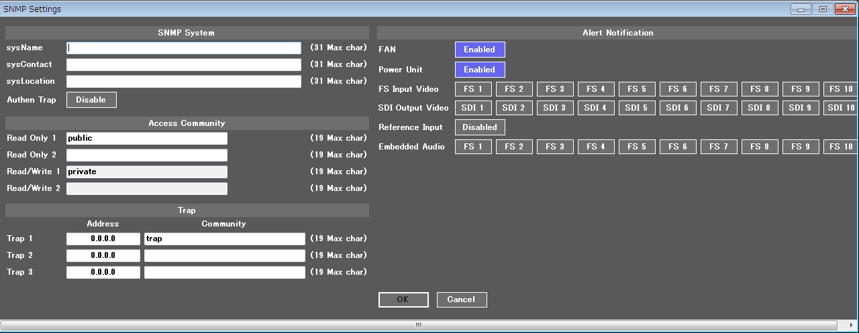Viewport: 859px width, 333px height.
Task: Select the sysLocation text field
Action: [184, 81]
